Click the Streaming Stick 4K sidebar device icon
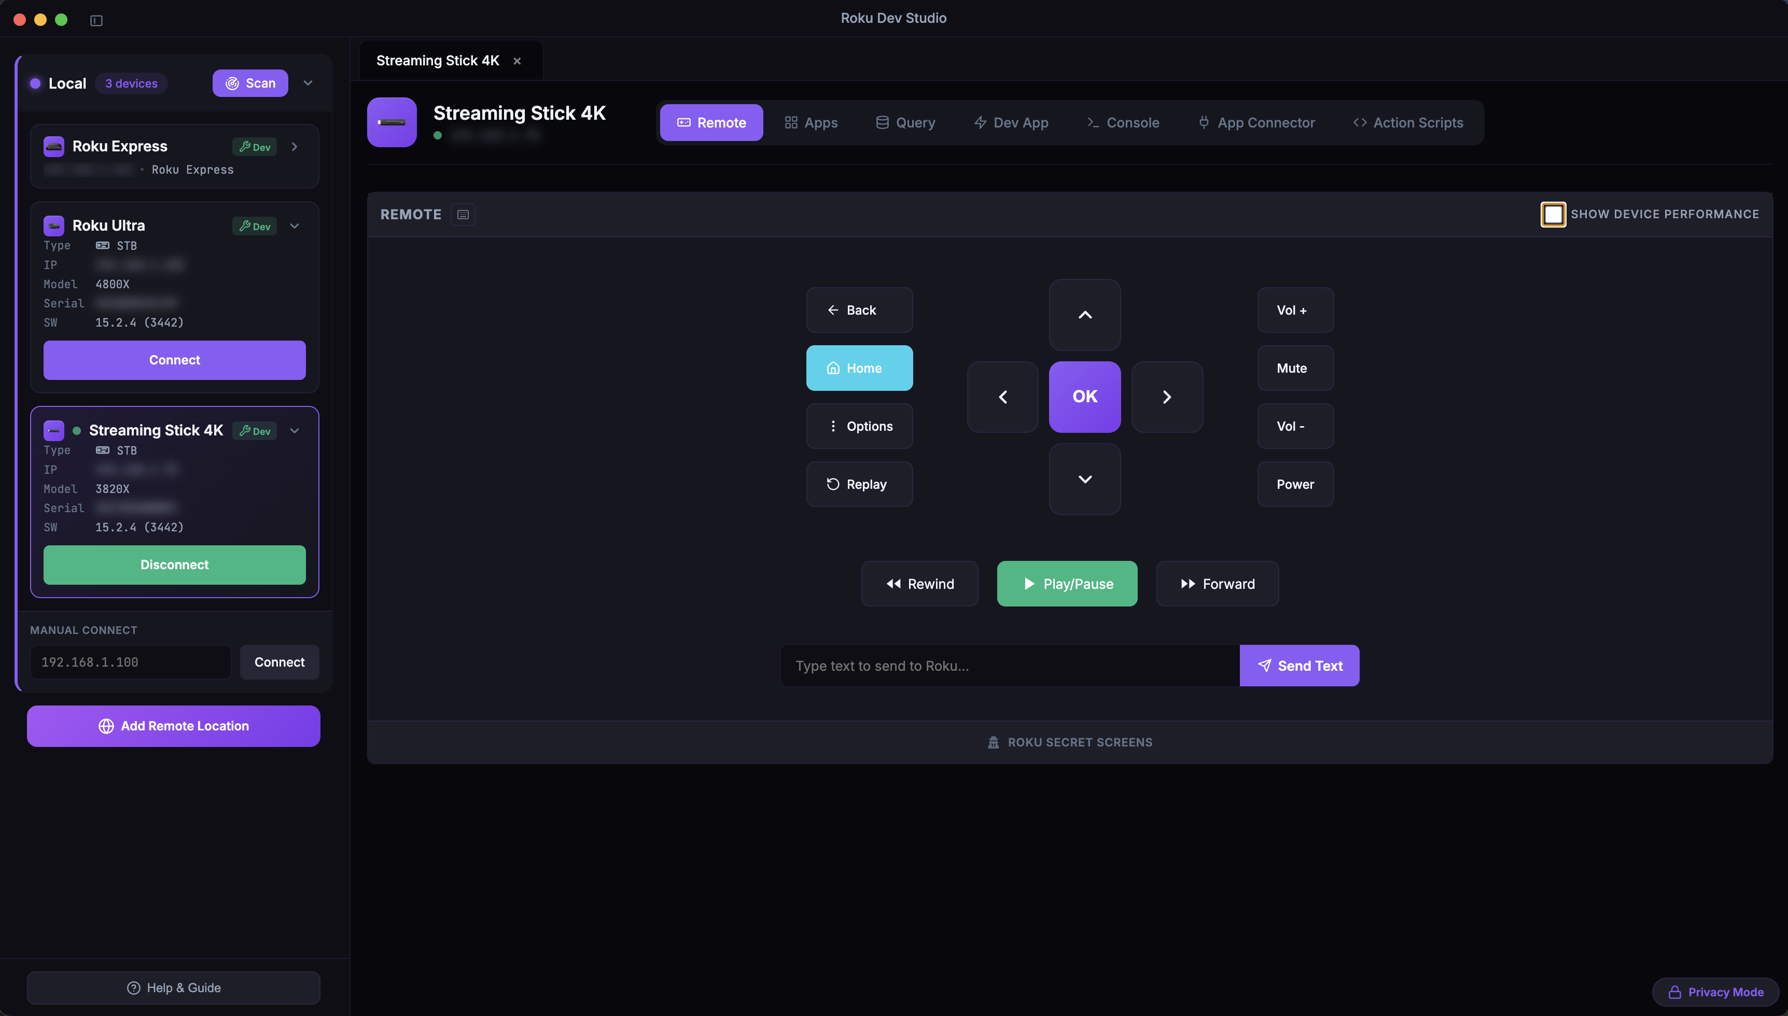Image resolution: width=1788 pixels, height=1016 pixels. pos(54,431)
